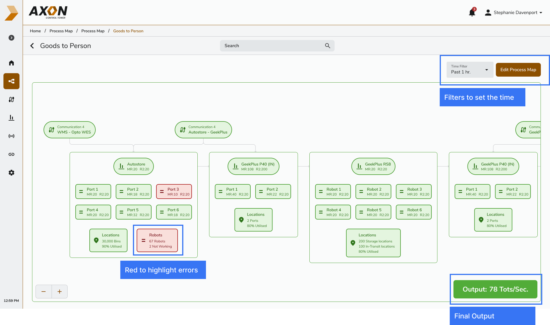550x325 pixels.
Task: Go to first Process Map breadcrumb
Action: [61, 31]
